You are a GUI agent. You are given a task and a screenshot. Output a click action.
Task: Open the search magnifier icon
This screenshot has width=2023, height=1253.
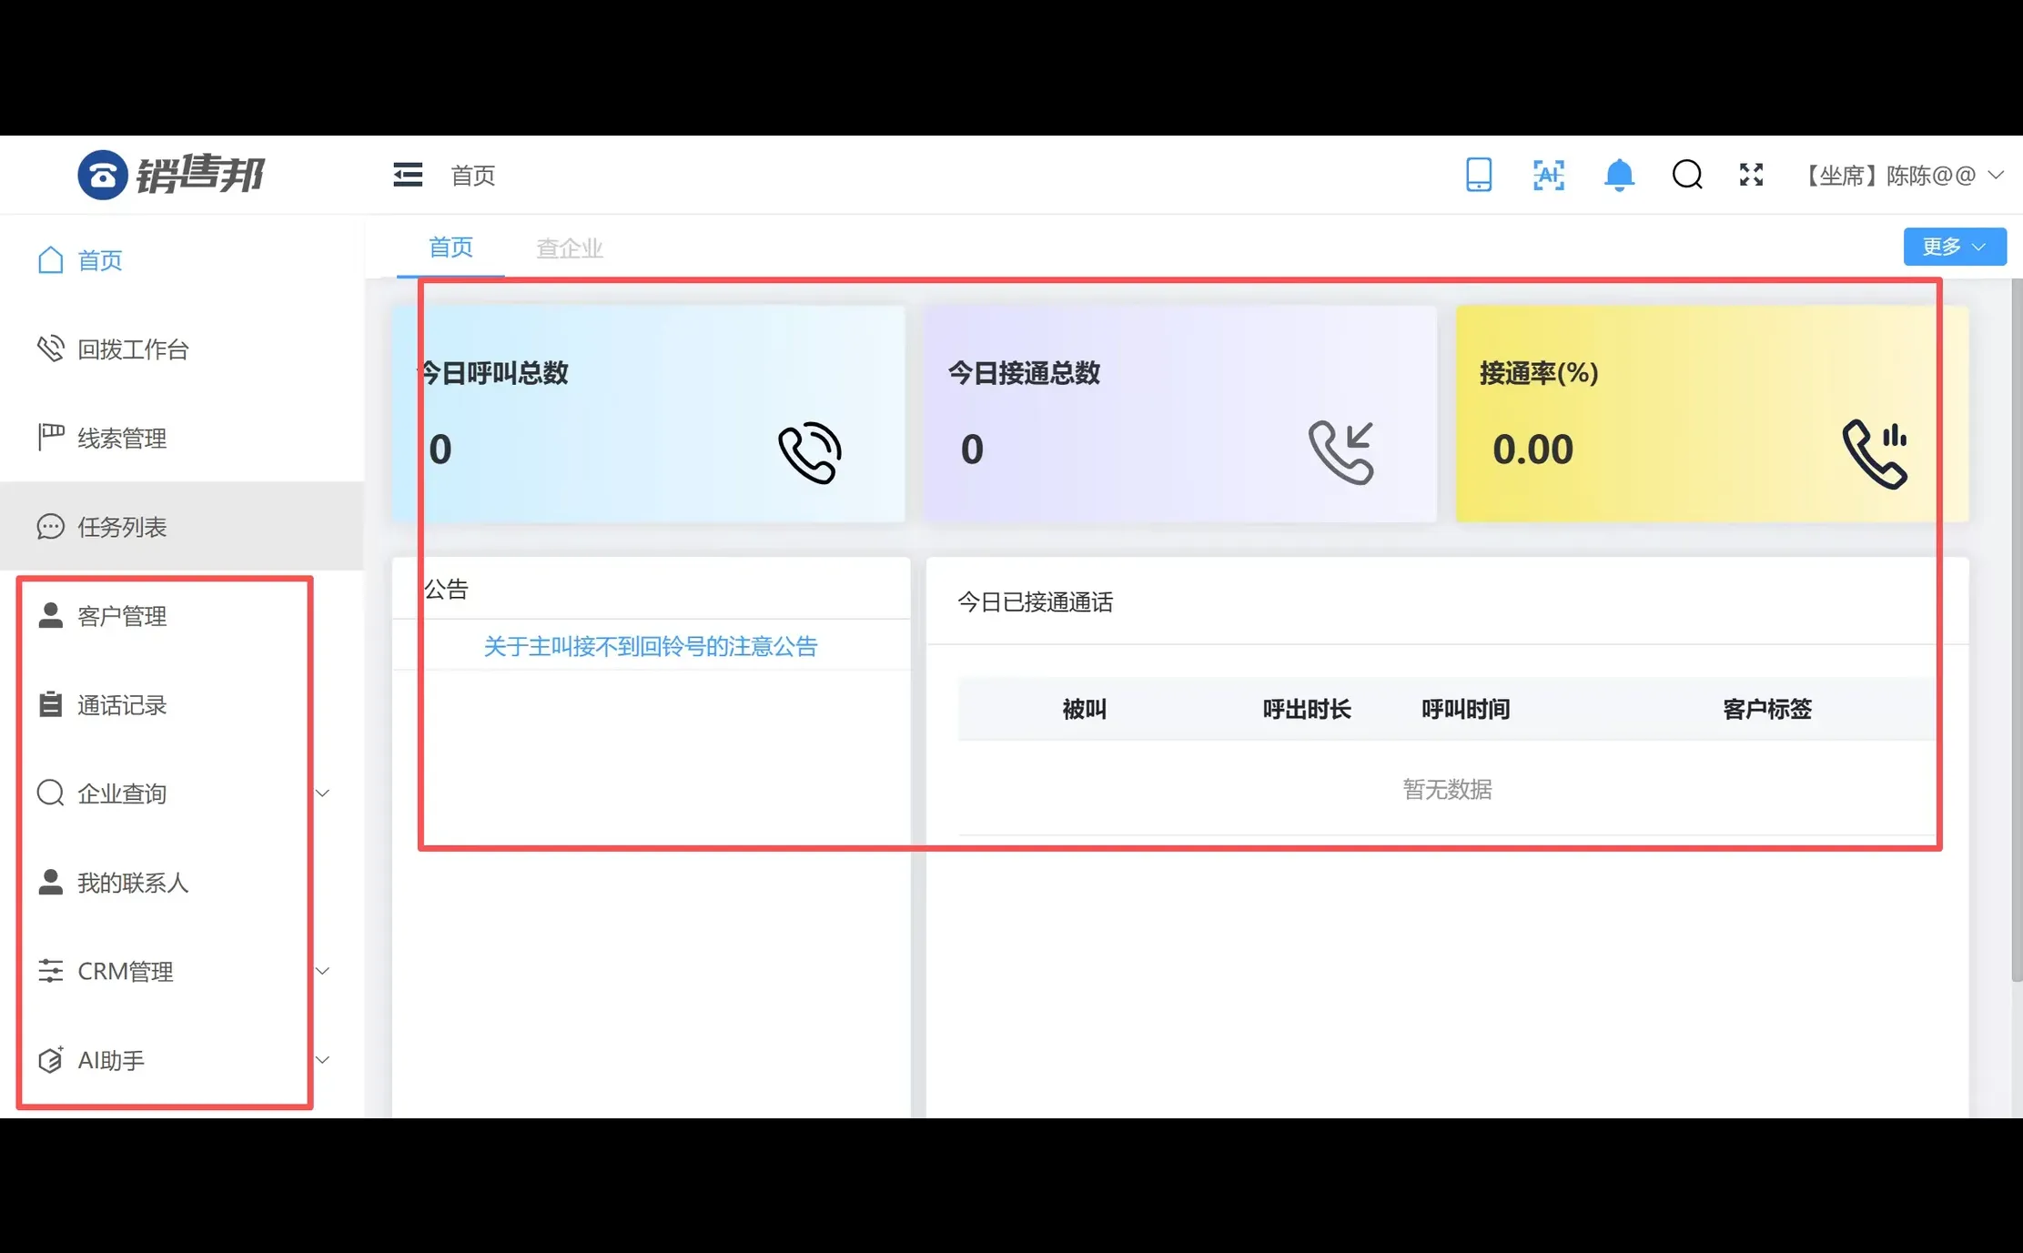1686,175
